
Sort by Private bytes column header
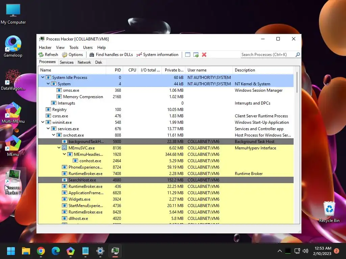(x=173, y=70)
